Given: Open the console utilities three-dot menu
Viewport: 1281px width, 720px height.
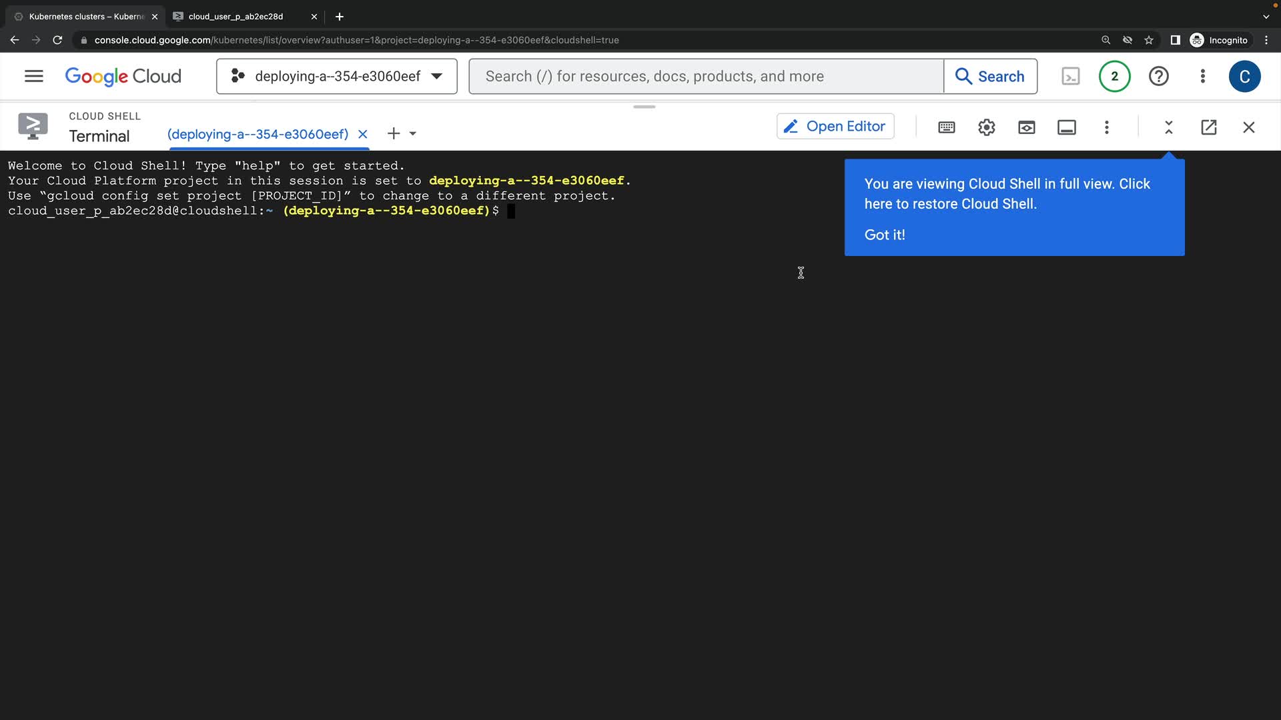Looking at the screenshot, I should click(1202, 76).
